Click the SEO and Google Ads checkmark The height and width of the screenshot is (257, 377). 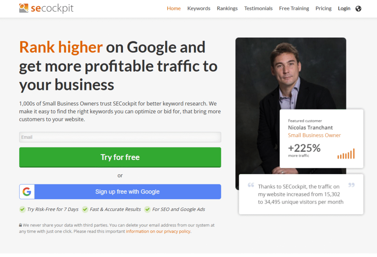pyautogui.click(x=147, y=209)
